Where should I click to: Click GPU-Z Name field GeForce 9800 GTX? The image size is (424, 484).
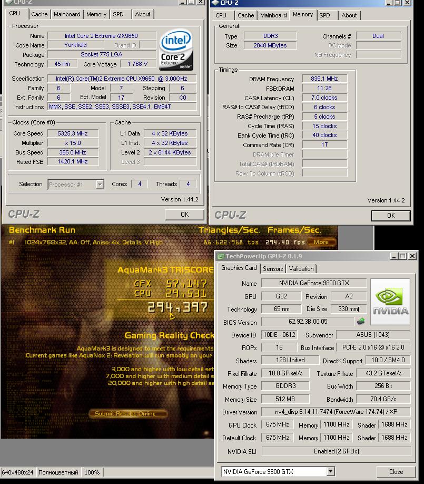[x=314, y=283]
